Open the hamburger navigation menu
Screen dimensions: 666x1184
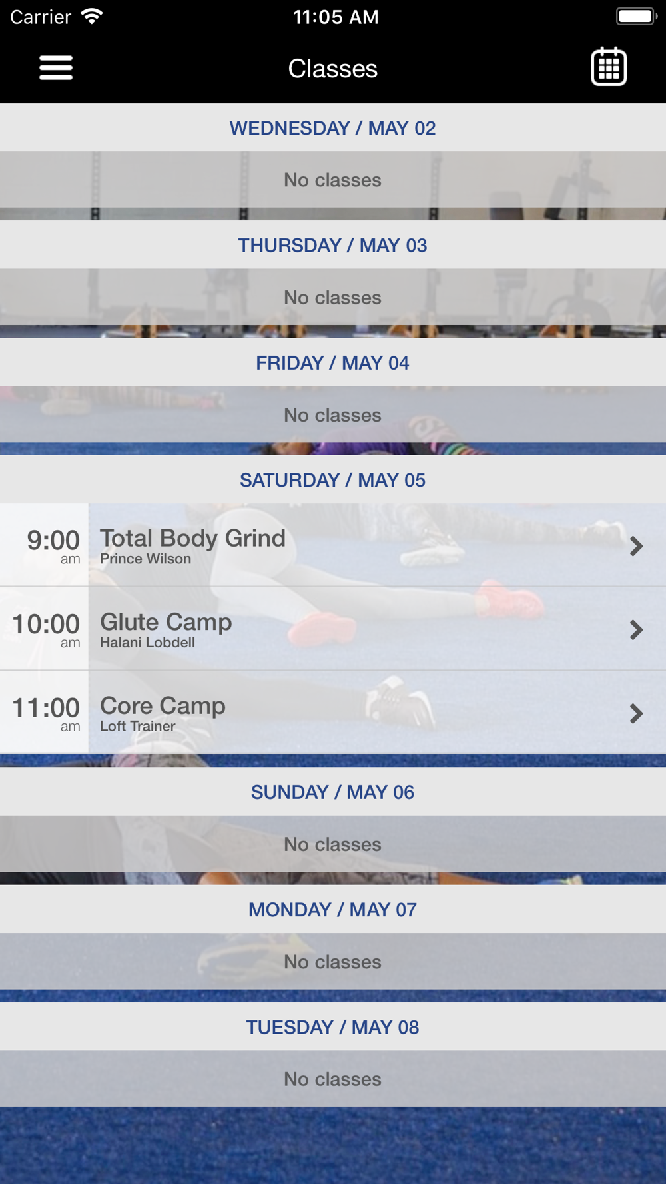pos(56,68)
